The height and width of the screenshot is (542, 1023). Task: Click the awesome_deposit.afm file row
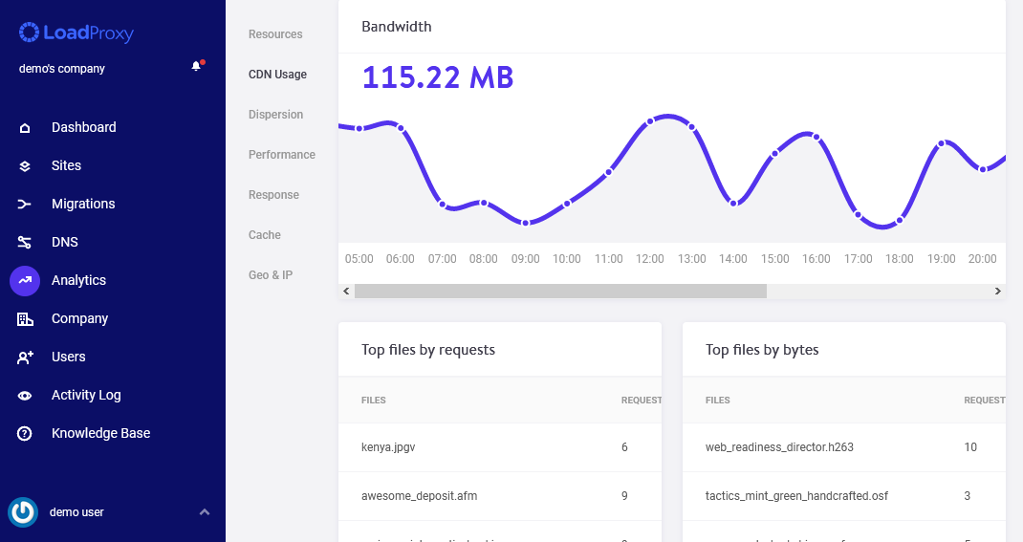point(500,496)
